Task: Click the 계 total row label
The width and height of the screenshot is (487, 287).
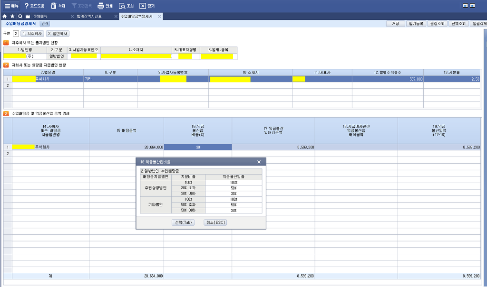Action: click(x=50, y=276)
